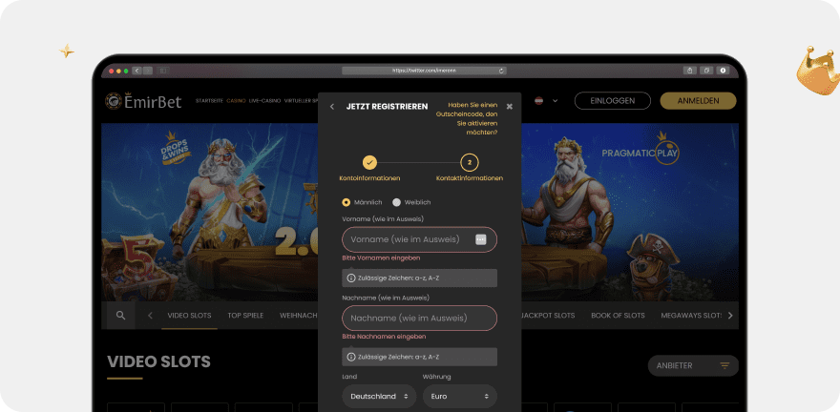
Task: Click step 2 Kontaktinformationen circle
Action: point(470,162)
